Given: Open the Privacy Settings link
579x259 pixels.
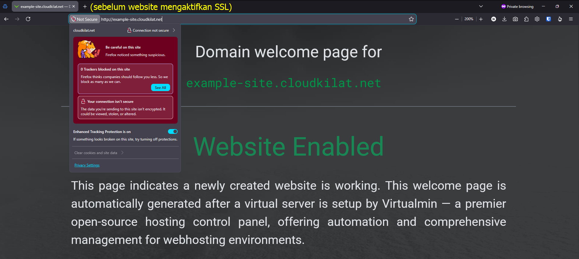Looking at the screenshot, I should (87, 165).
